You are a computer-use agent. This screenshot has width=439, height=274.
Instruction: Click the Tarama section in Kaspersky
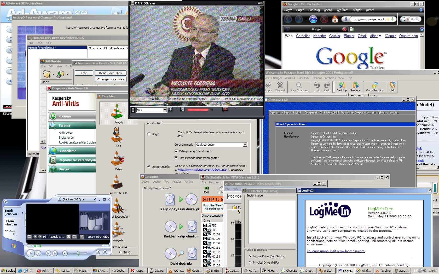72,125
